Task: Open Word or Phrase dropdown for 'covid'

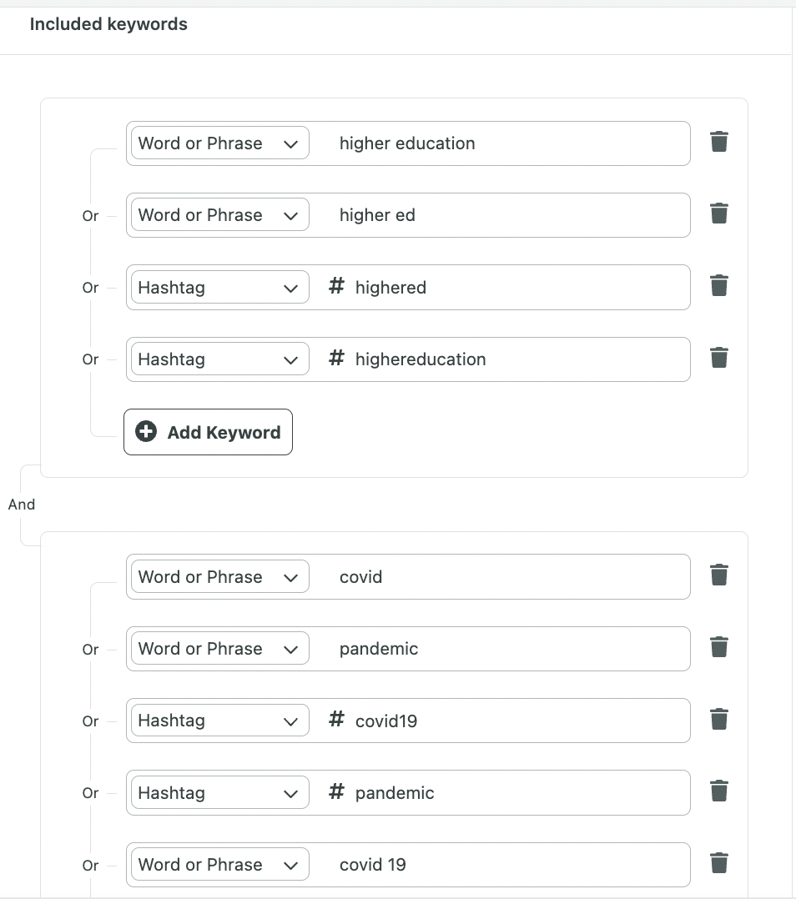Action: point(220,577)
